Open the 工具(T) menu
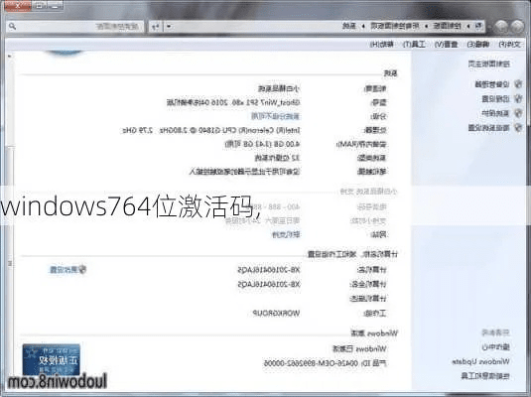531x397 pixels. 414,45
